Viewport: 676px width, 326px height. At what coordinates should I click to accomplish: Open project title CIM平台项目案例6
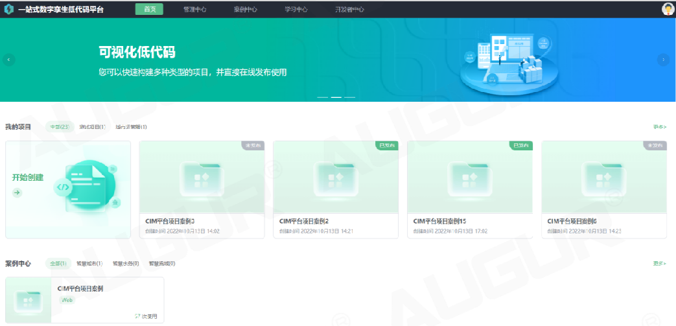(572, 221)
